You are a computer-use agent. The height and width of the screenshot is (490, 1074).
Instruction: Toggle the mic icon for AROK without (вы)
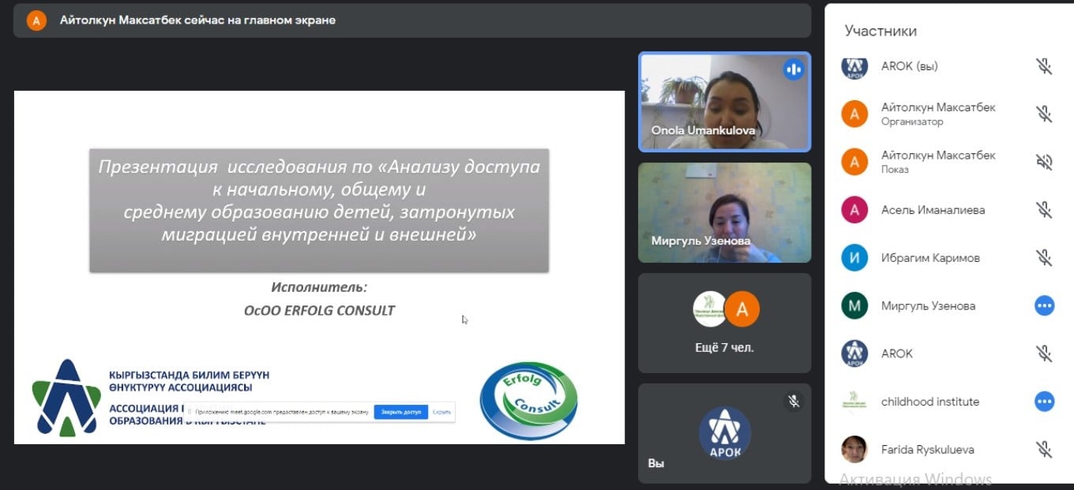click(x=1044, y=353)
